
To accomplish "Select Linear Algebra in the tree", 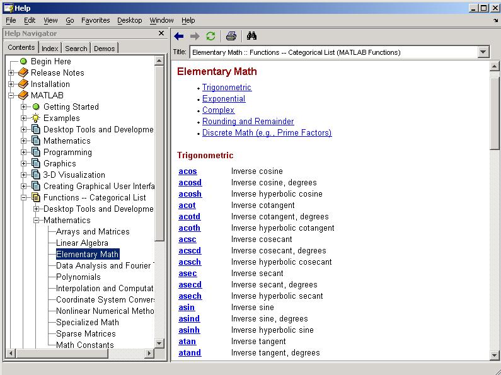I will click(82, 243).
